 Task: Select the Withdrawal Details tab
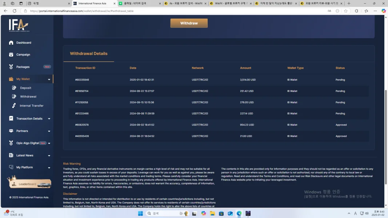(89, 54)
